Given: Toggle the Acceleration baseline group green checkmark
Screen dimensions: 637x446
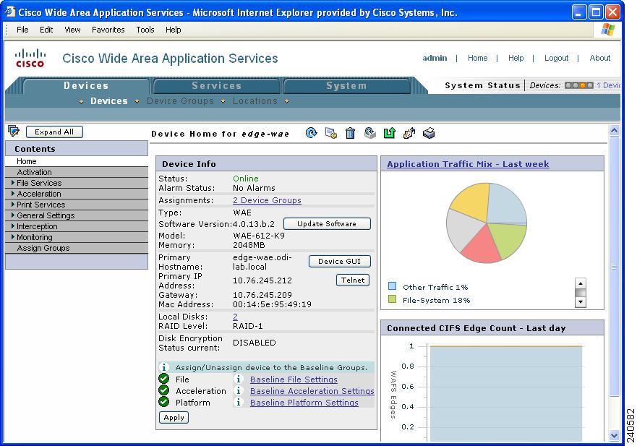Looking at the screenshot, I should (163, 390).
